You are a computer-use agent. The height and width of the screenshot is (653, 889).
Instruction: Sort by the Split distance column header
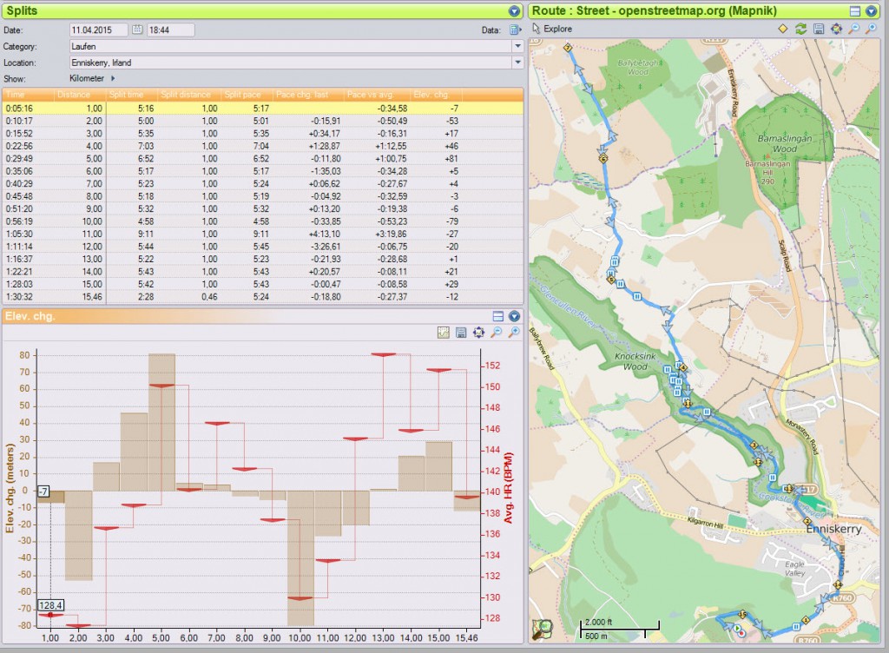(x=189, y=95)
